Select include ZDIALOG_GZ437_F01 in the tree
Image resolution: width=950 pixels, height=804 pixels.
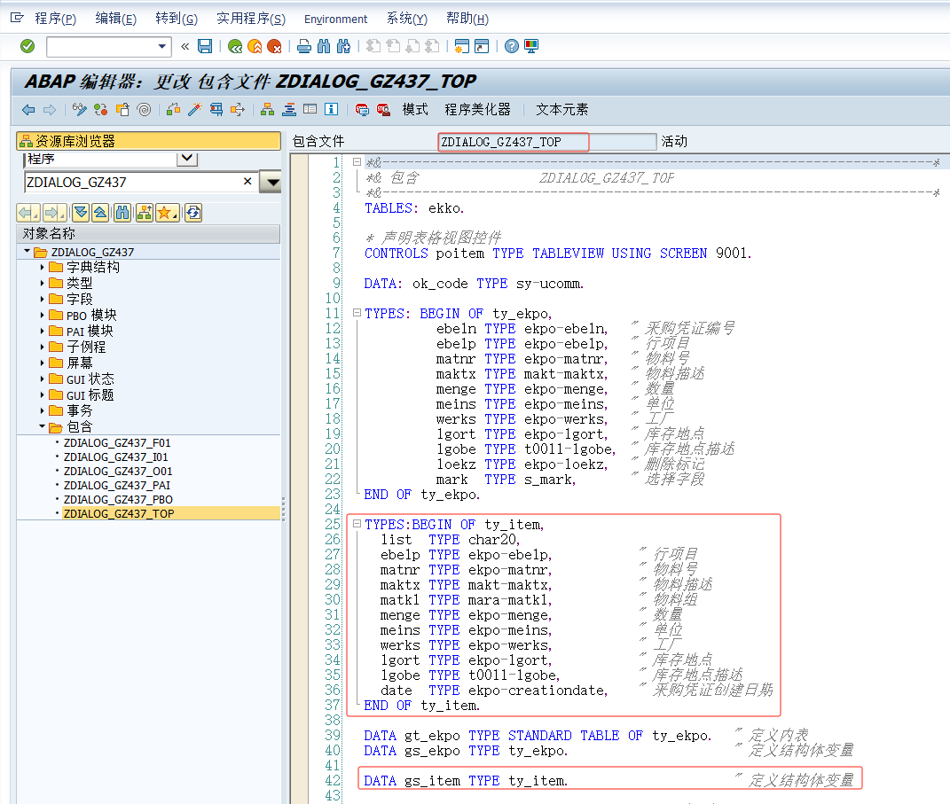117,443
